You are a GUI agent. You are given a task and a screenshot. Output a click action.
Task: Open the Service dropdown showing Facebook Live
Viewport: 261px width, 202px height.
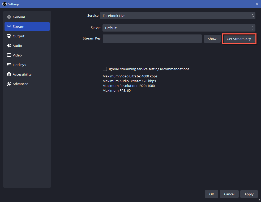[178, 16]
